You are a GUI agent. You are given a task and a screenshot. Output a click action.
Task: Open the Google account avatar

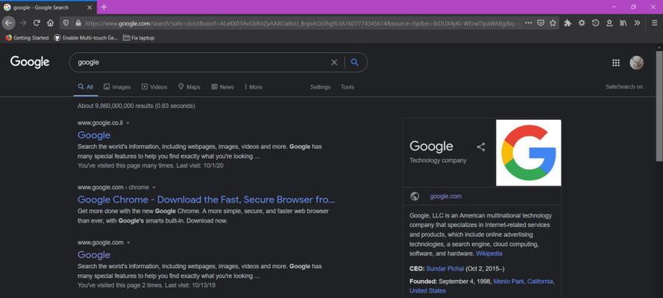point(636,63)
